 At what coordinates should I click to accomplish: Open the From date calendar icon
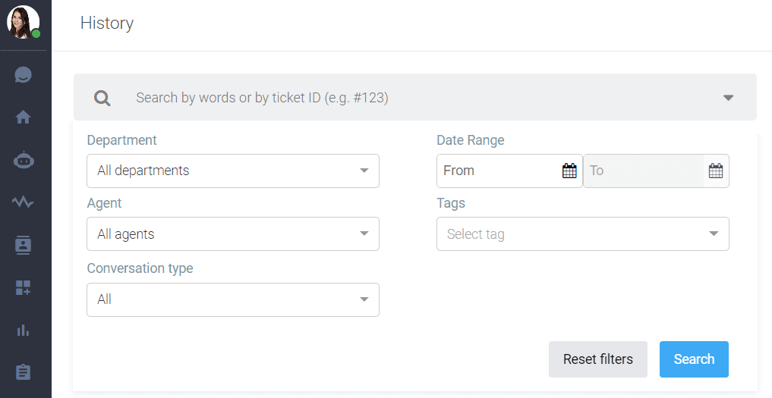pyautogui.click(x=569, y=171)
